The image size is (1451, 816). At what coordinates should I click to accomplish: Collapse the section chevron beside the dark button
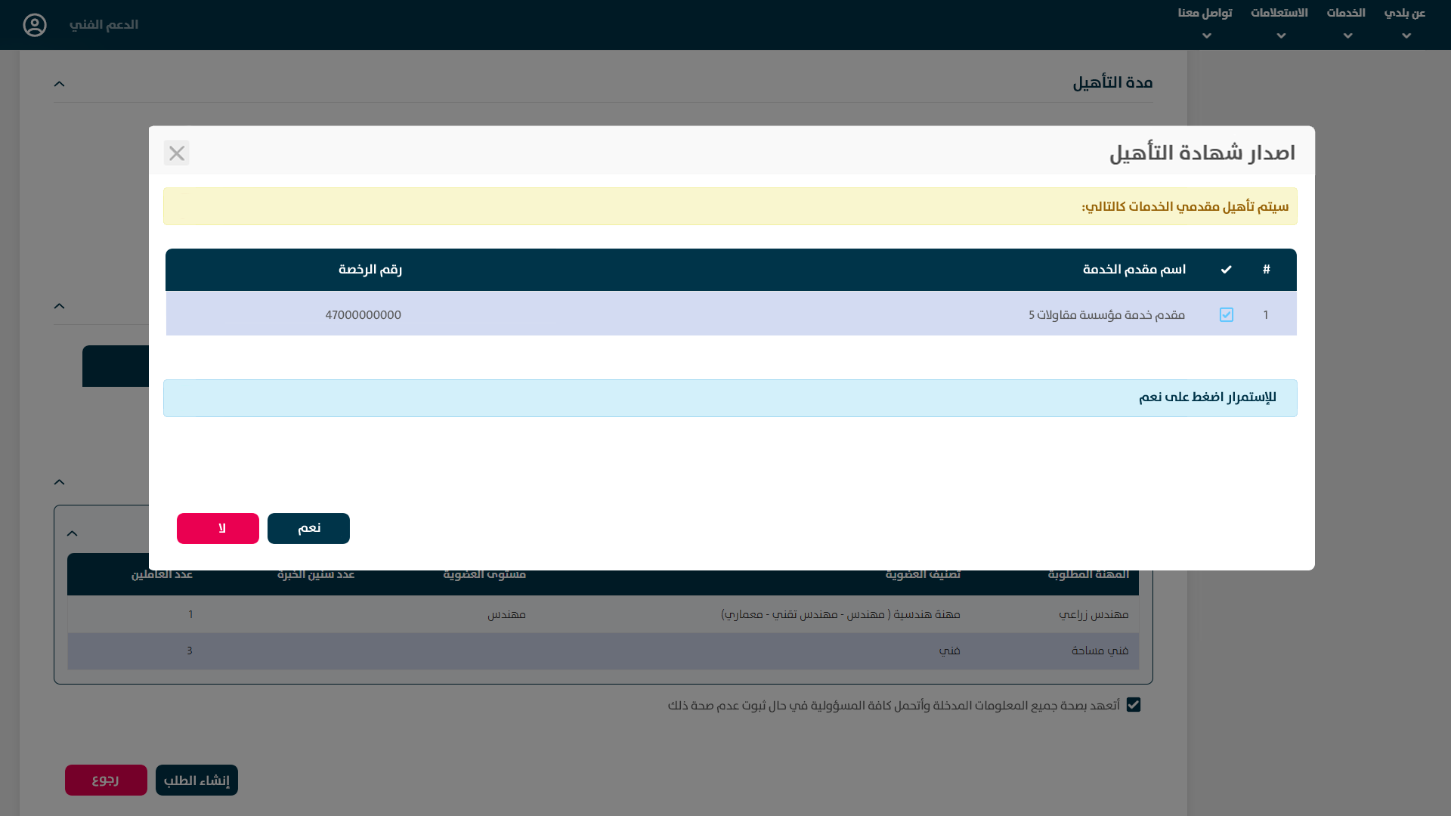(60, 306)
